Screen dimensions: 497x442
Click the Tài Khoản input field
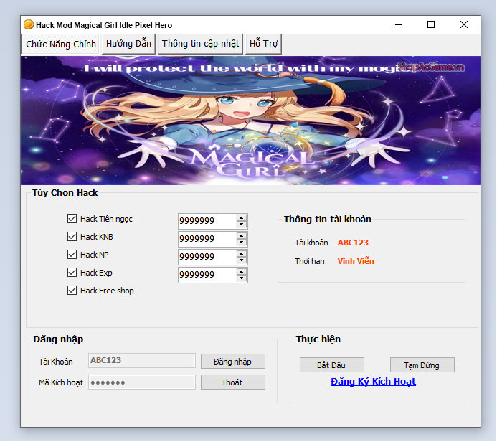coord(142,360)
